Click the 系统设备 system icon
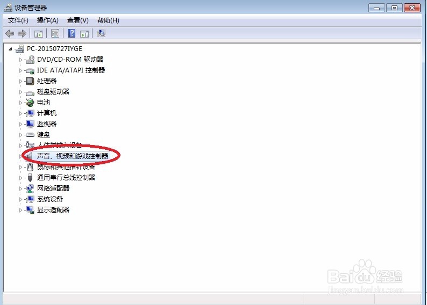Image resolution: width=427 pixels, height=305 pixels. pyautogui.click(x=30, y=199)
